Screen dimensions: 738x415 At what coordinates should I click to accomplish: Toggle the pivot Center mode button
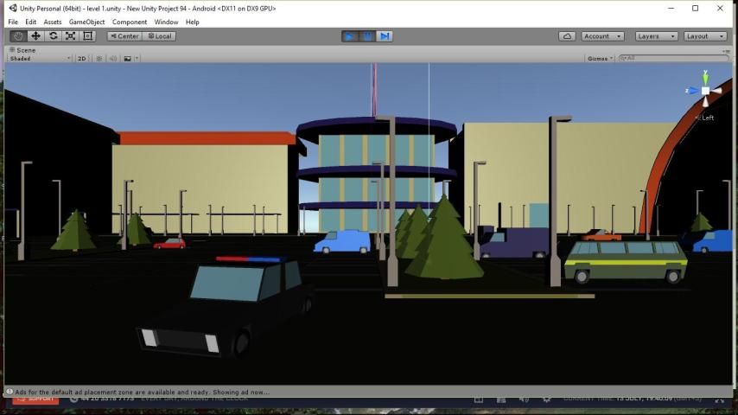tap(124, 36)
